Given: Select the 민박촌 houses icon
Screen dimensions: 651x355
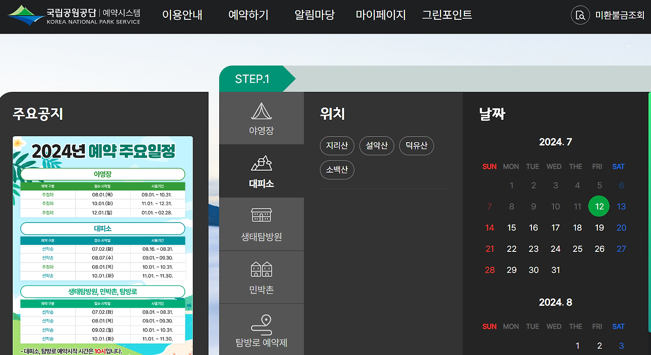Looking at the screenshot, I should click(x=261, y=269).
